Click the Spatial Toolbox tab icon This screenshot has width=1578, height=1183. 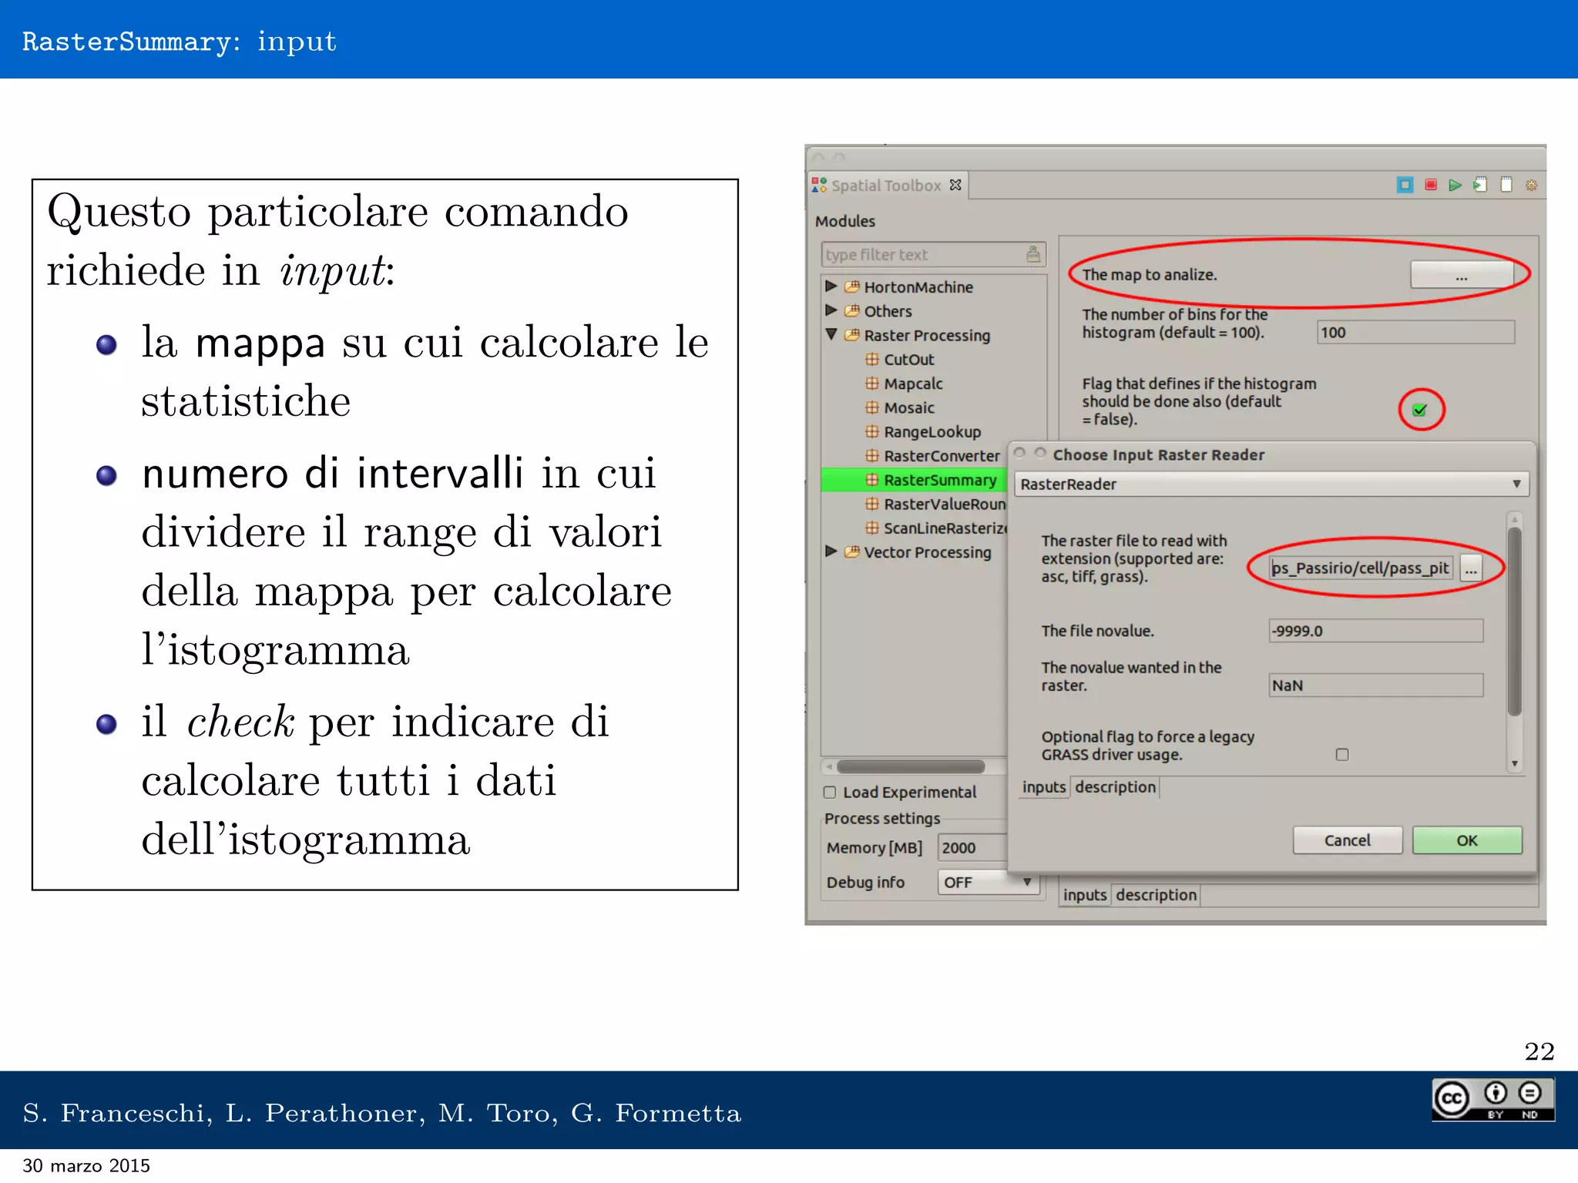tap(819, 185)
